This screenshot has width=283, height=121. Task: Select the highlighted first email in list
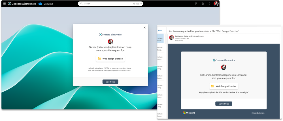coord(160,38)
